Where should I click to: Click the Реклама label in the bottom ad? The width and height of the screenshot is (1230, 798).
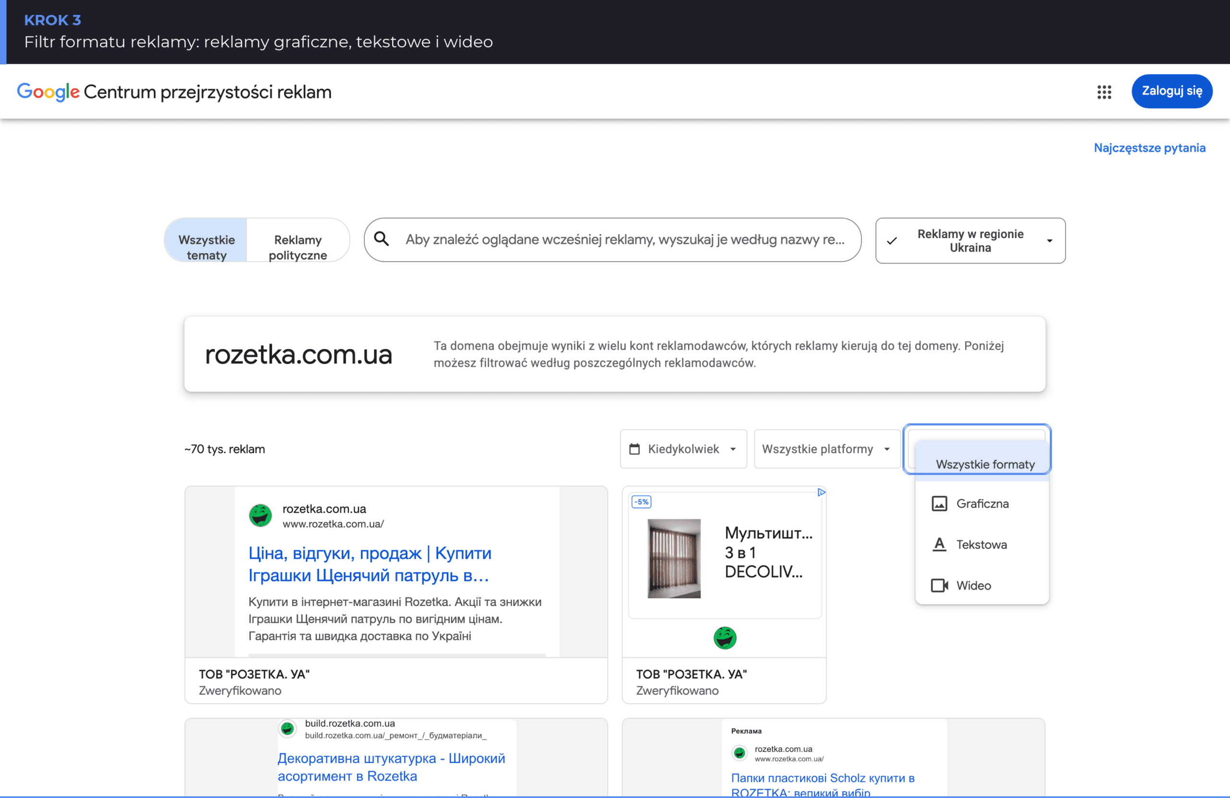(746, 731)
